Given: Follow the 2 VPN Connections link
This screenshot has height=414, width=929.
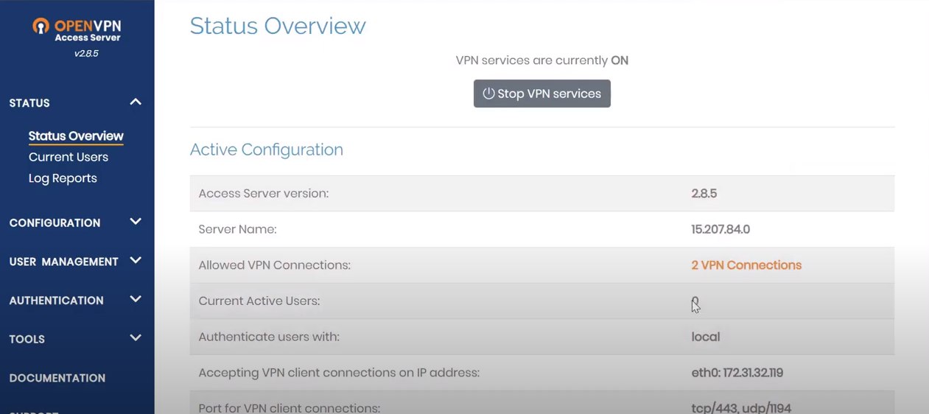Looking at the screenshot, I should click(x=746, y=265).
